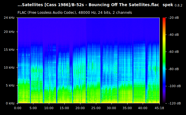
Task: Click the 20 kHz frequency label
Action: (x=9, y=32)
